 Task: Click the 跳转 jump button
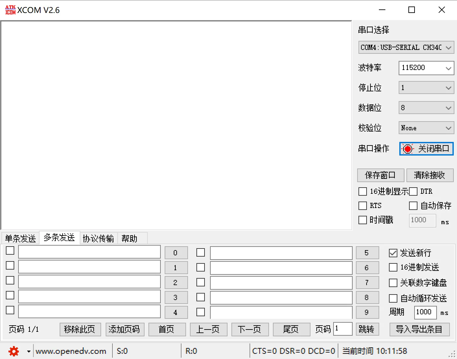pos(367,330)
